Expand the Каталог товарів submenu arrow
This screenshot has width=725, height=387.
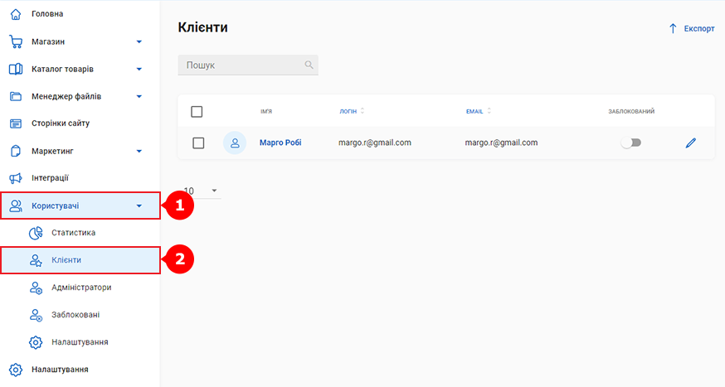(139, 70)
